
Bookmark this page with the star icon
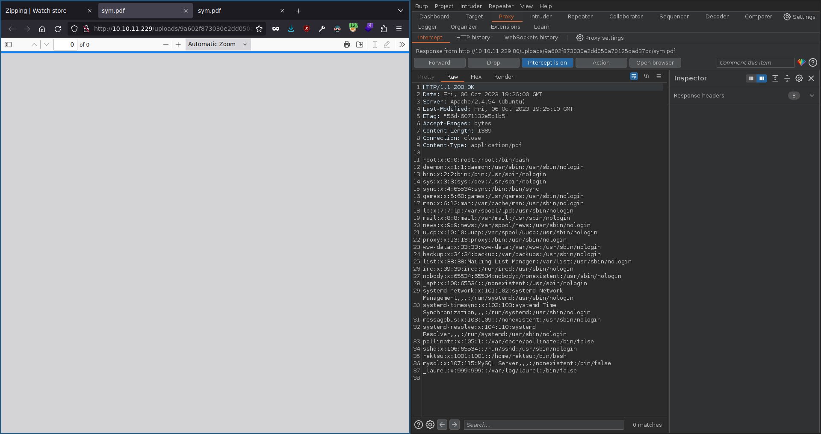[259, 29]
